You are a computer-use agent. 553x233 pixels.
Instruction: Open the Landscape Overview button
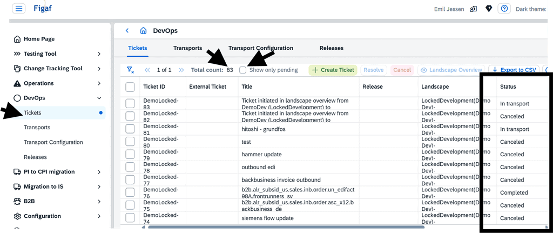(x=451, y=70)
